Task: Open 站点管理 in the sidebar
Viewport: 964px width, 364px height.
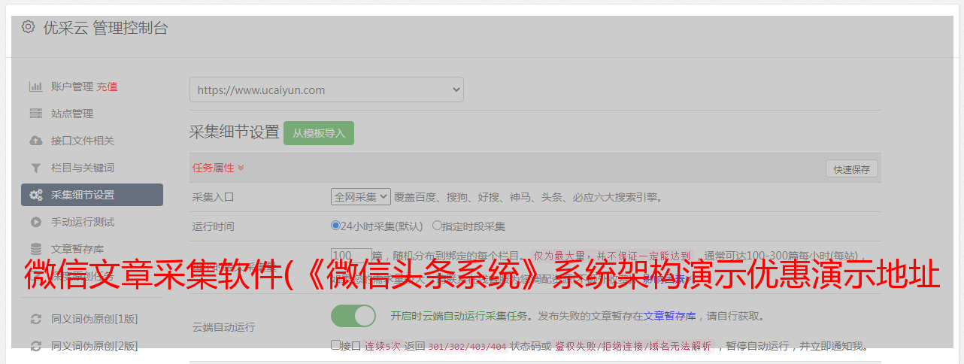Action: point(72,114)
